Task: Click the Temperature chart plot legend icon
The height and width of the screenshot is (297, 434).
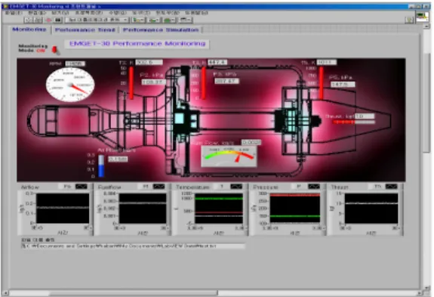Action: coord(236,187)
